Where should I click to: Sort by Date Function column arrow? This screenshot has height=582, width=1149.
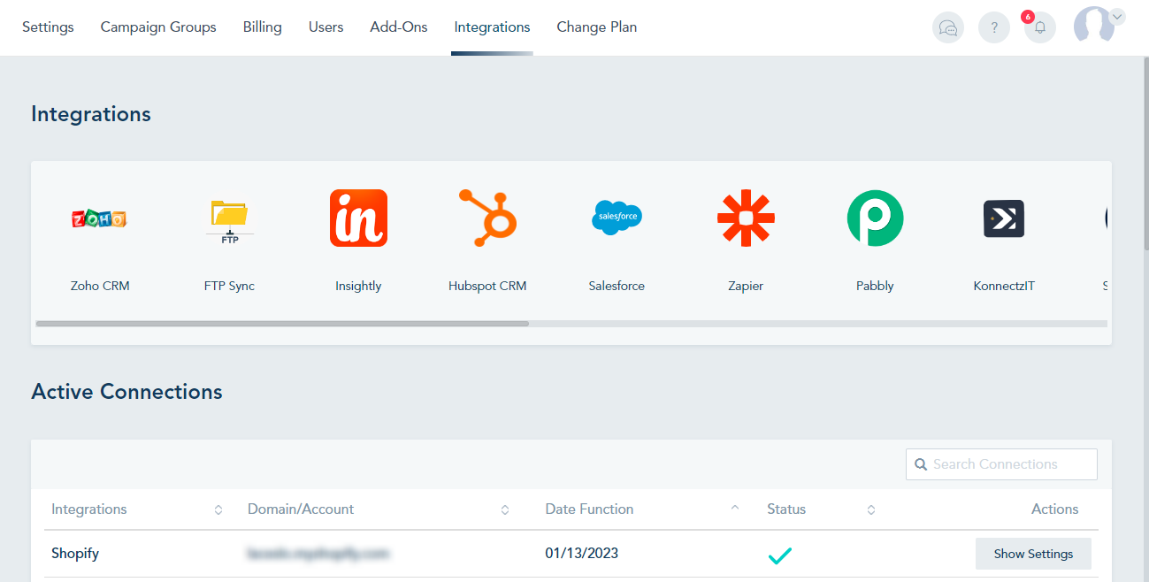point(735,508)
